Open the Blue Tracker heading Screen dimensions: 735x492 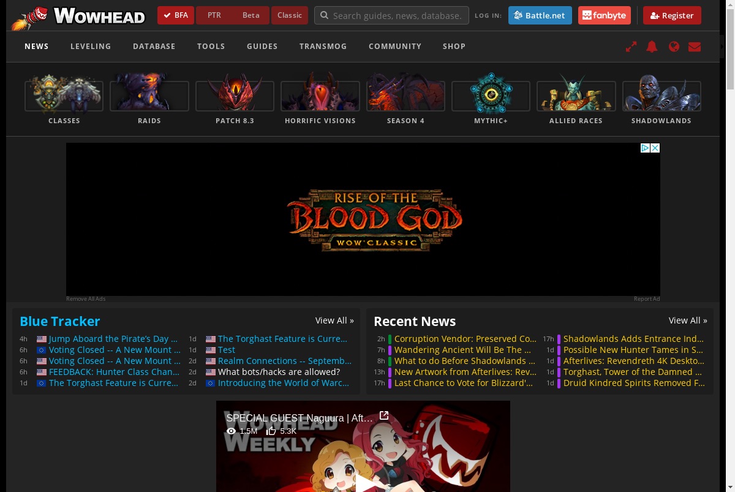60,321
